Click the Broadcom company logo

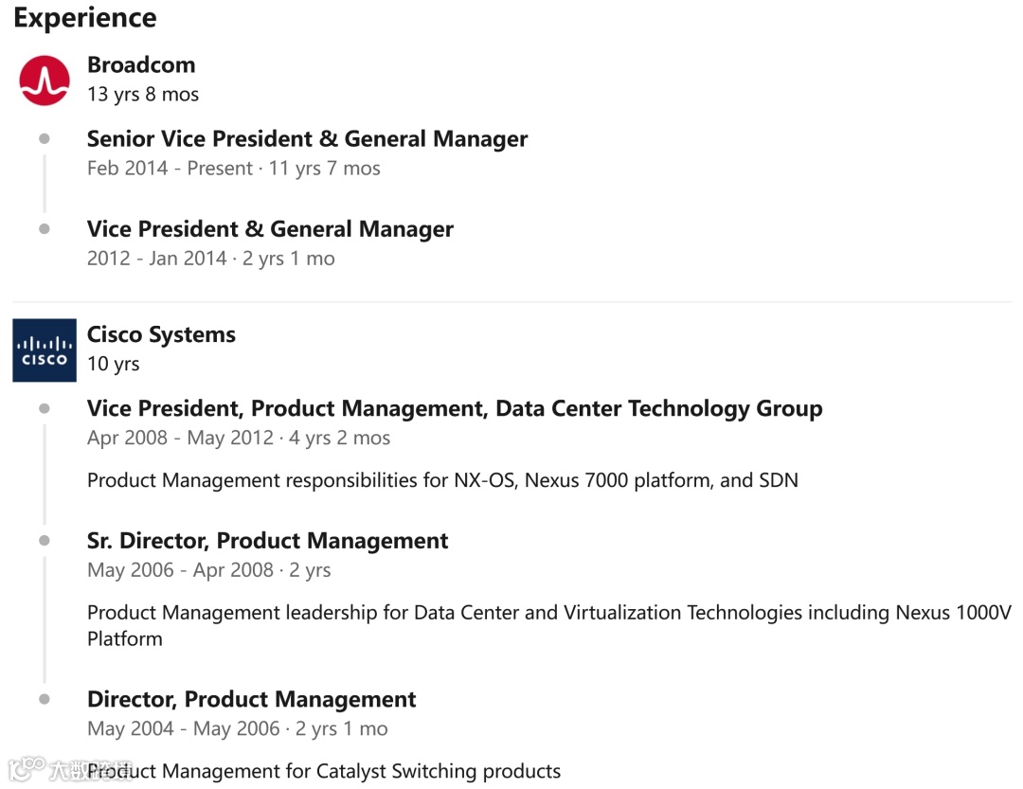click(45, 81)
